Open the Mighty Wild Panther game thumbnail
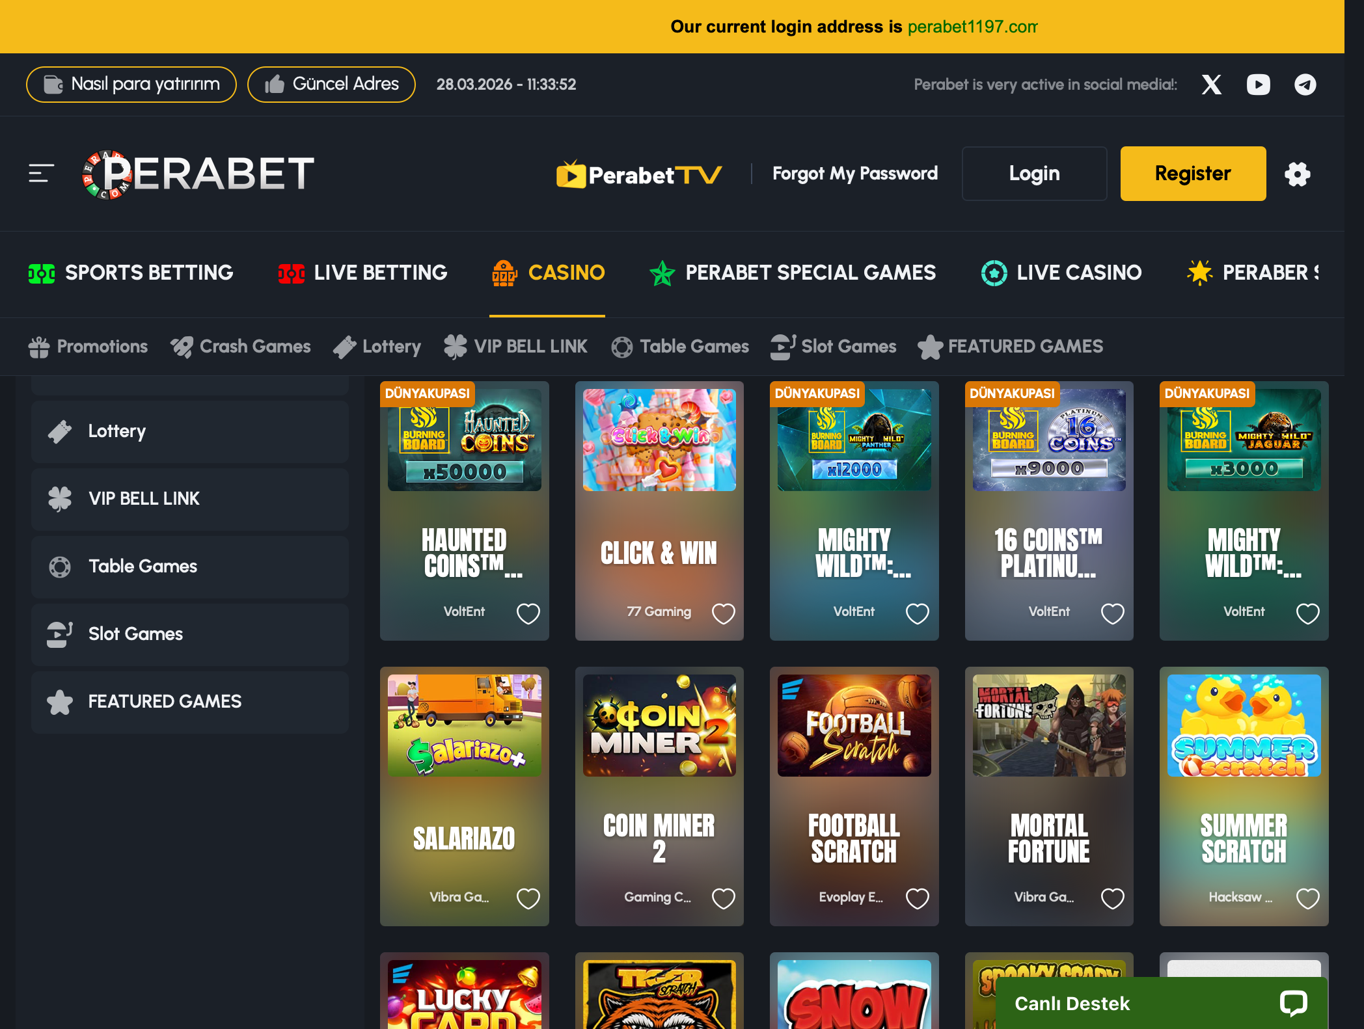The width and height of the screenshot is (1364, 1029). 854,440
